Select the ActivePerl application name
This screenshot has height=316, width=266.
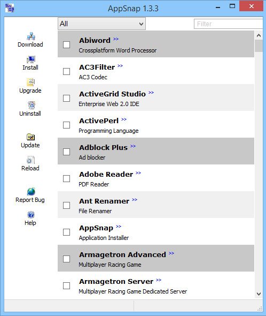pos(99,121)
